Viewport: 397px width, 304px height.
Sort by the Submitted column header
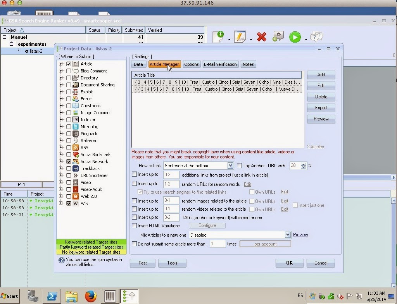[x=134, y=30]
